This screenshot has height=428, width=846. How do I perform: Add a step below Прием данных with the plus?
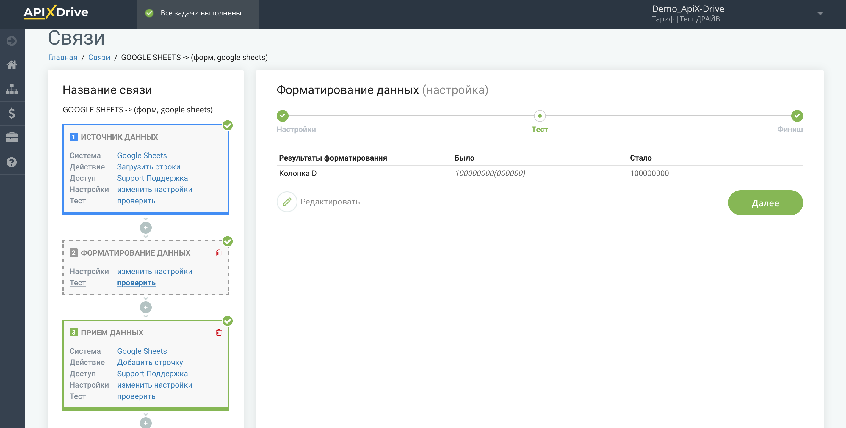pyautogui.click(x=145, y=422)
